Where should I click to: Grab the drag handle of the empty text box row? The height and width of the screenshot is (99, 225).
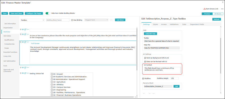tap(20, 30)
